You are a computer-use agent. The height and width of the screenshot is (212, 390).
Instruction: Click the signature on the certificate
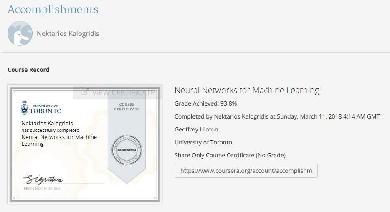tap(43, 179)
